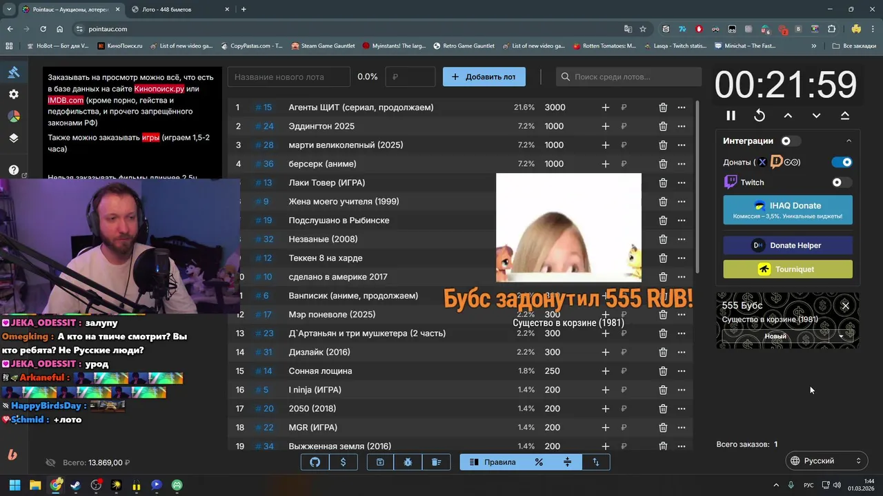Open the settings gear in left sidebar
883x496 pixels.
coord(14,94)
